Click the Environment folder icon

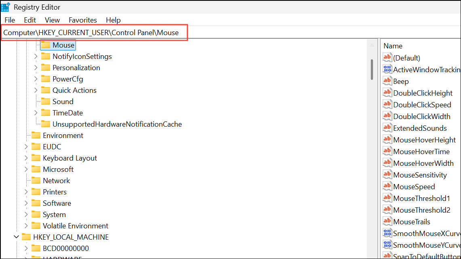[36, 135]
